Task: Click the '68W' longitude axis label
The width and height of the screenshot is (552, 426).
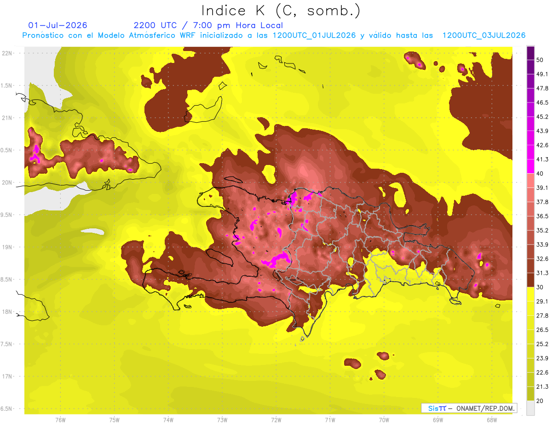Action: (491, 420)
